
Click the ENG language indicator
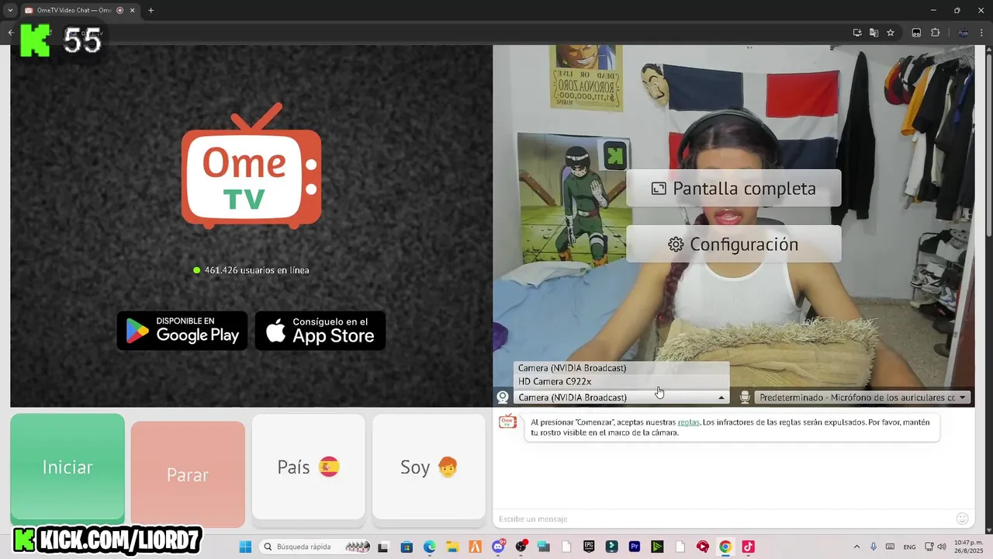click(x=909, y=547)
